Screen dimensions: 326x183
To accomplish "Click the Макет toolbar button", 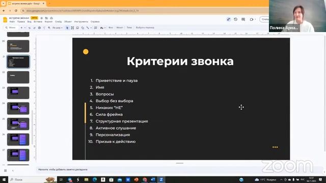I will click(120, 27).
